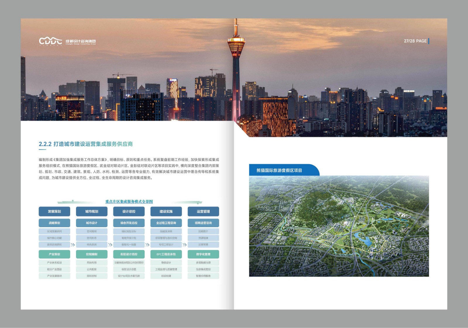Viewport: 468px width, 328px height.
Task: Click the CDDC logo in the header
Action: tap(51, 41)
